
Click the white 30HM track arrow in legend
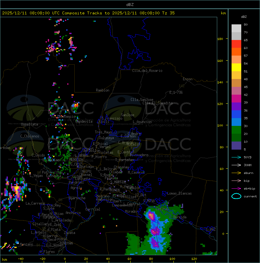pos(236,165)
